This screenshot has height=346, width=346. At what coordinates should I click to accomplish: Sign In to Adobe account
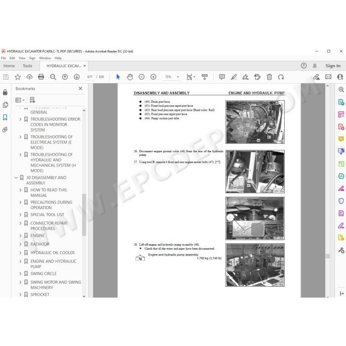click(333, 66)
